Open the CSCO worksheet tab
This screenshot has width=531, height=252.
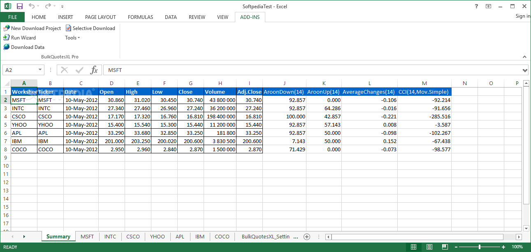tap(133, 236)
